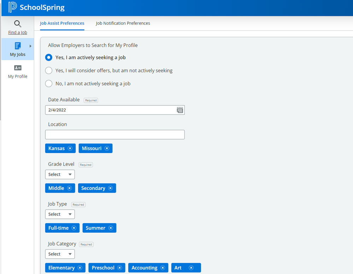Open the Job Category Select dropdown

pyautogui.click(x=60, y=254)
